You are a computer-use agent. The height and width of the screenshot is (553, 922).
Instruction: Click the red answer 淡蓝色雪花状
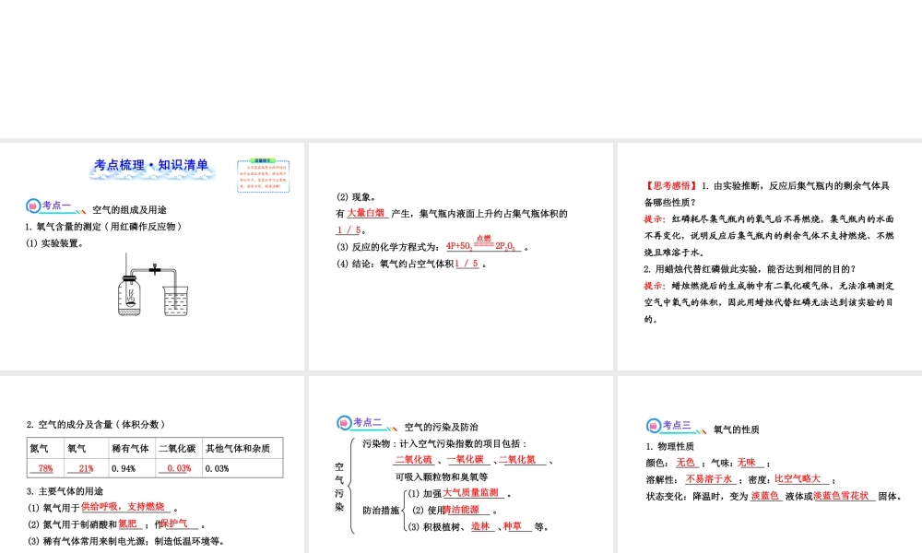842,497
